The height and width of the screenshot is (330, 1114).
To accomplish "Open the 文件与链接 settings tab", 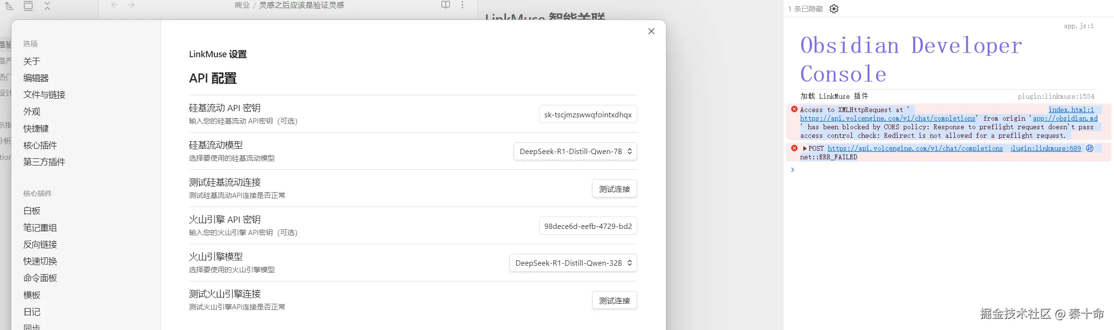I will [x=44, y=94].
